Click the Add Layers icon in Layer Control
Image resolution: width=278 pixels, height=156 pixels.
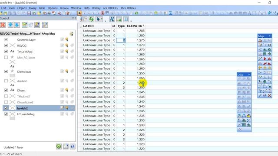coord(24,25)
